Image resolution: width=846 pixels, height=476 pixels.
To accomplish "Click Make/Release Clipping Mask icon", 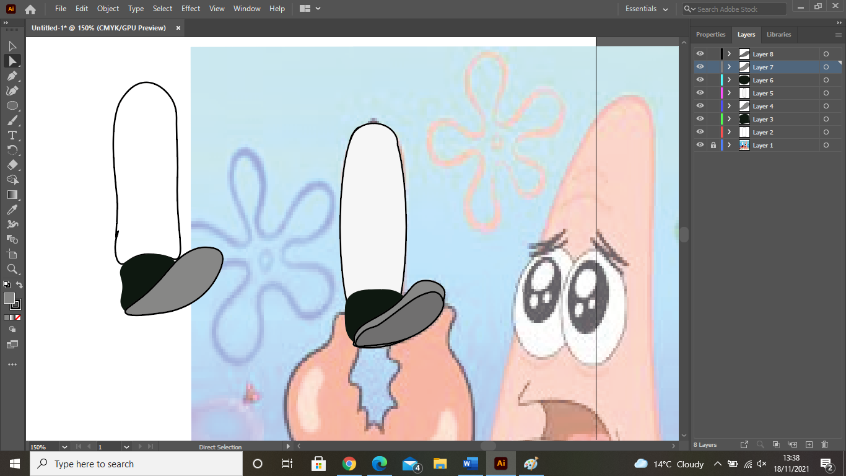I will (x=776, y=445).
